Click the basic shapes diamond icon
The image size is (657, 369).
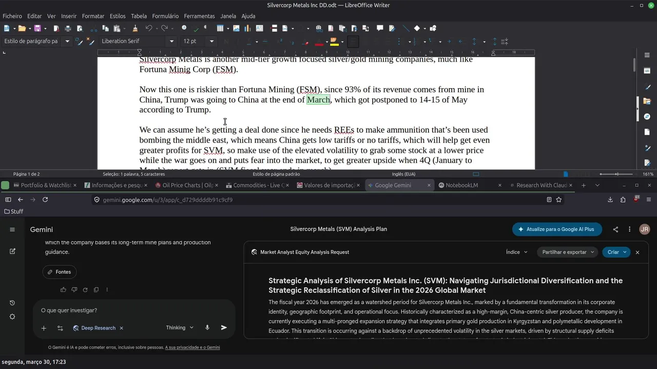(x=417, y=28)
